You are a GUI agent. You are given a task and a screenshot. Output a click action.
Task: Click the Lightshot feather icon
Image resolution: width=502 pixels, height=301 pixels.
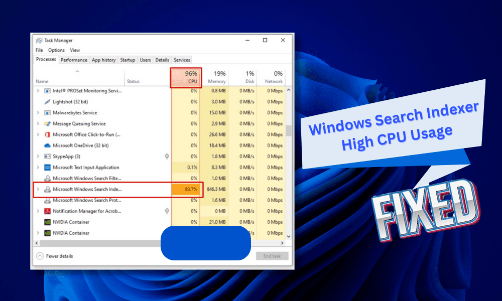click(47, 102)
